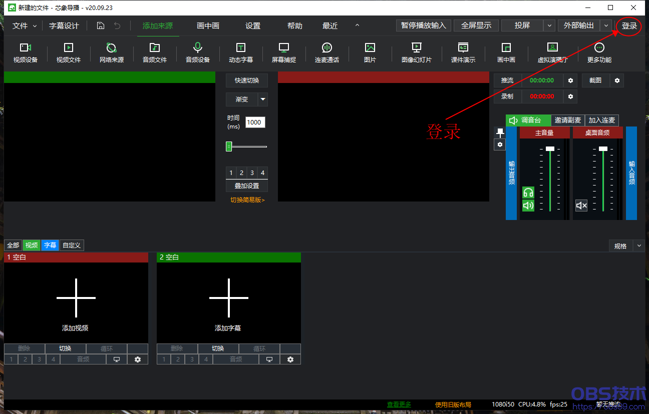Toggle headphone monitoring on main volume
The image size is (649, 414).
528,192
